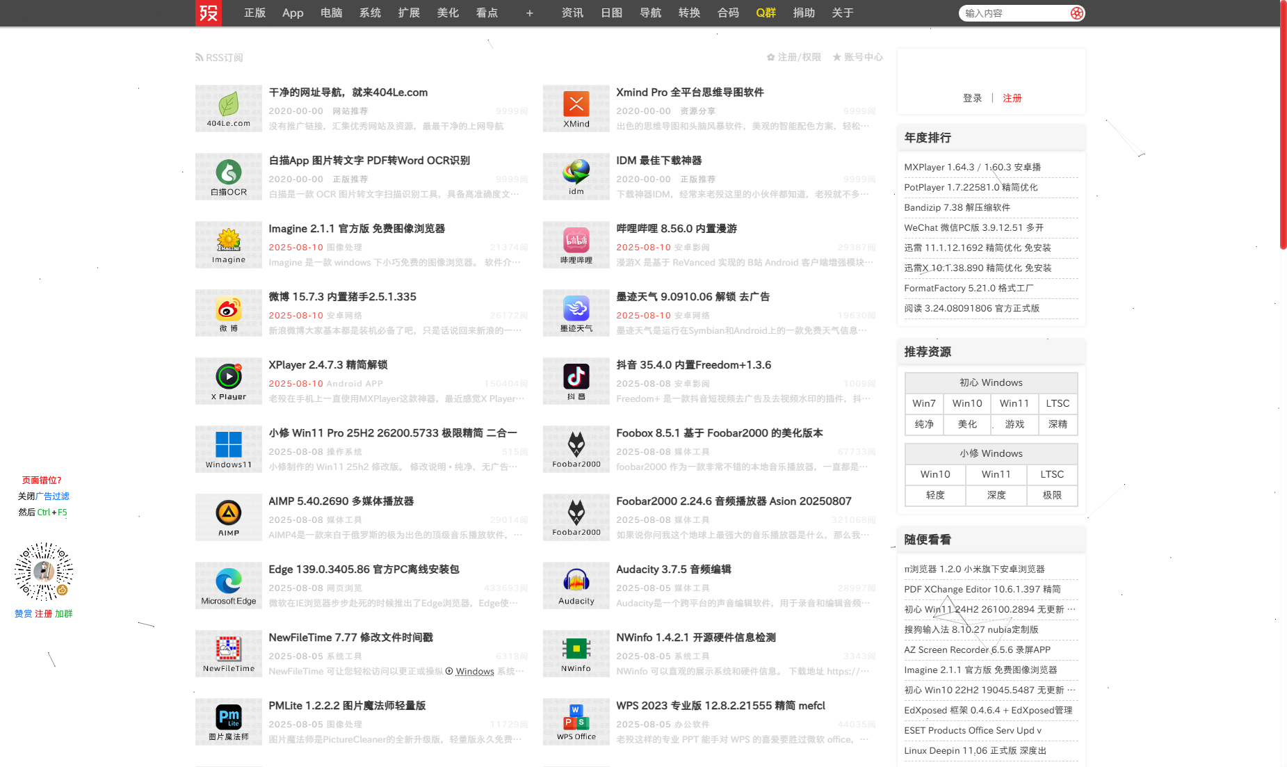Image resolution: width=1287 pixels, height=767 pixels.
Task: Open the Microsoft Edge icon
Action: point(229,586)
